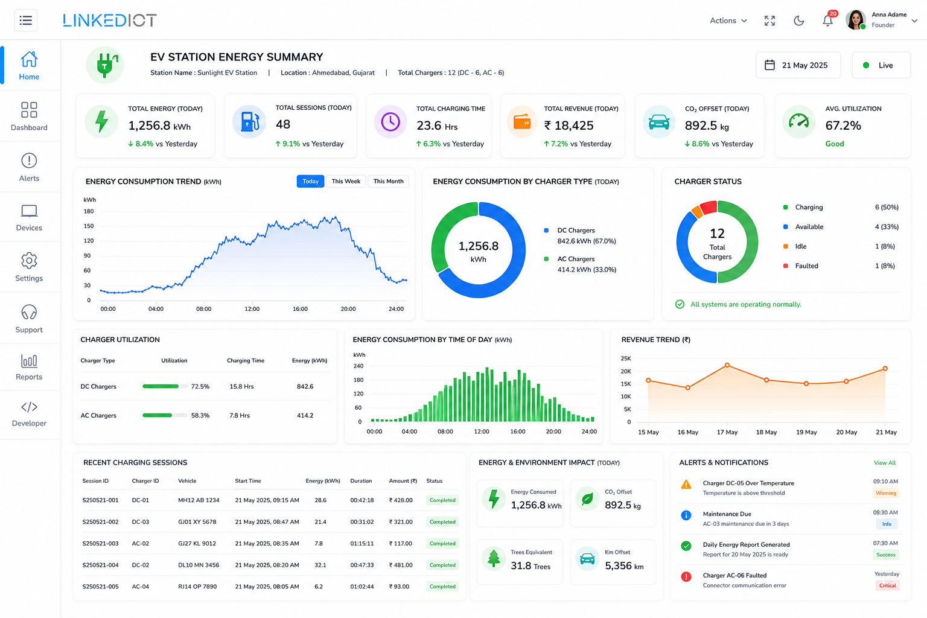
Task: Open the 21 May 2025 date picker
Action: [798, 65]
